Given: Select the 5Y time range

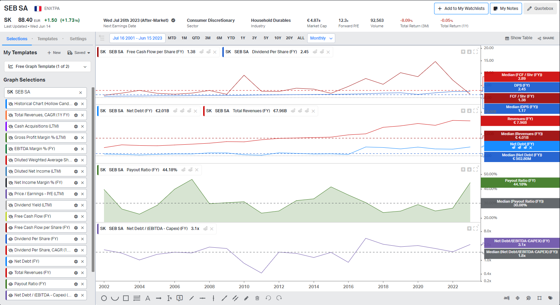Looking at the screenshot, I should point(266,38).
